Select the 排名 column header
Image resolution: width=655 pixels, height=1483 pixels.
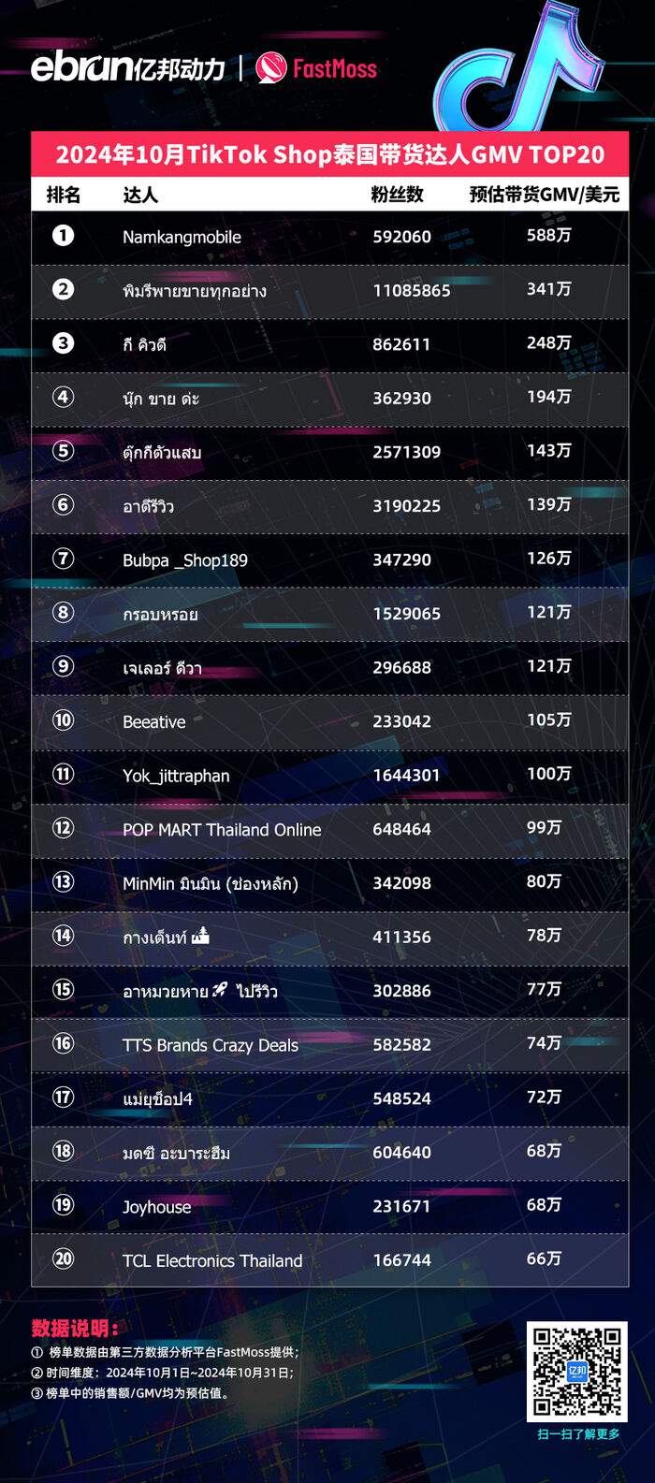64,195
